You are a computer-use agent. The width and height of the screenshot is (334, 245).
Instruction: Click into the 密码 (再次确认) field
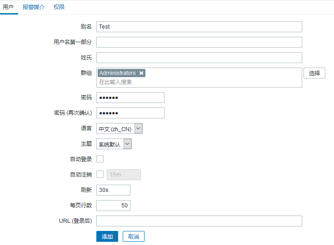[x=130, y=113]
